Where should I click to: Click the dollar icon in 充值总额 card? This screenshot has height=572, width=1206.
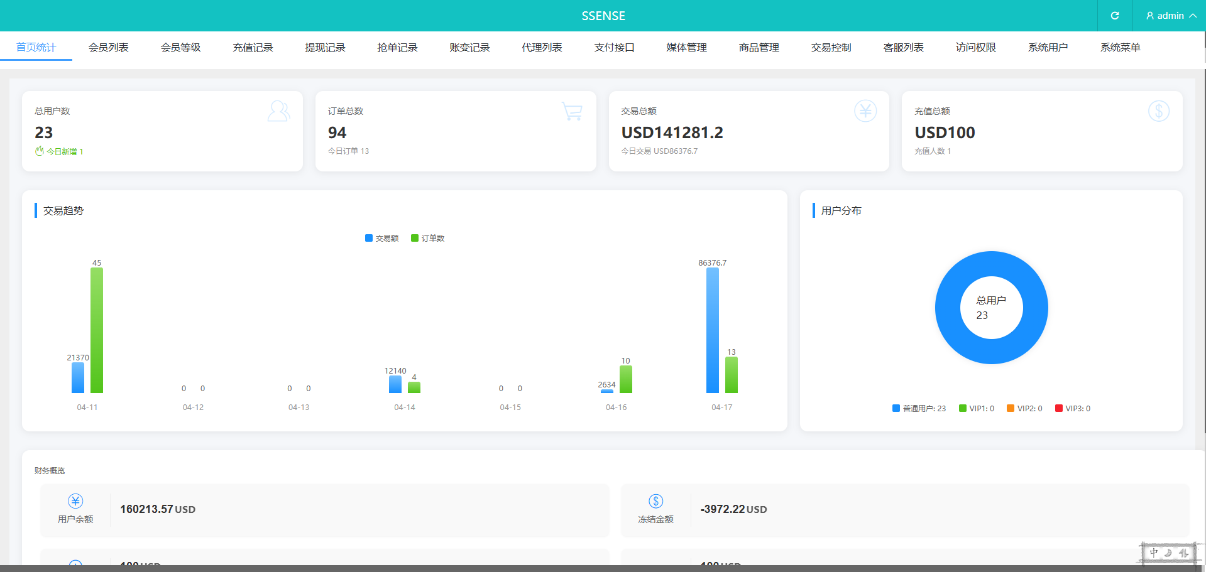(x=1159, y=111)
